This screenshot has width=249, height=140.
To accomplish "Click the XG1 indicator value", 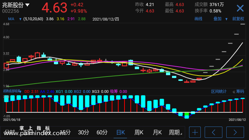I will pyautogui.click(x=68, y=91).
